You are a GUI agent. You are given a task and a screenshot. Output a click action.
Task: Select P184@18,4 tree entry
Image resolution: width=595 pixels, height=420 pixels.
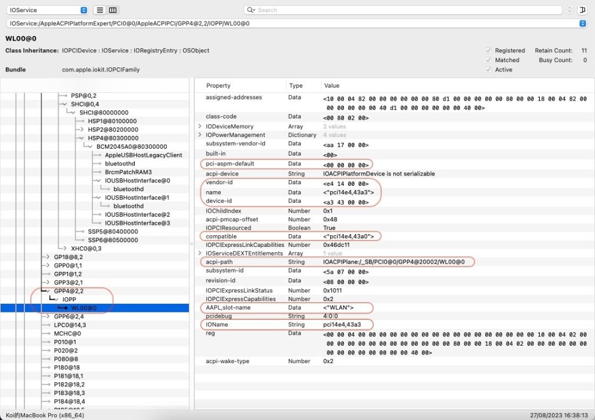pos(70,401)
